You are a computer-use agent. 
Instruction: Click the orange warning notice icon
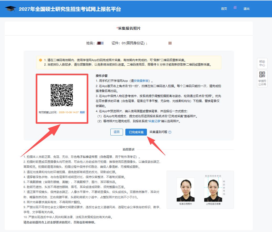[x=40, y=60]
